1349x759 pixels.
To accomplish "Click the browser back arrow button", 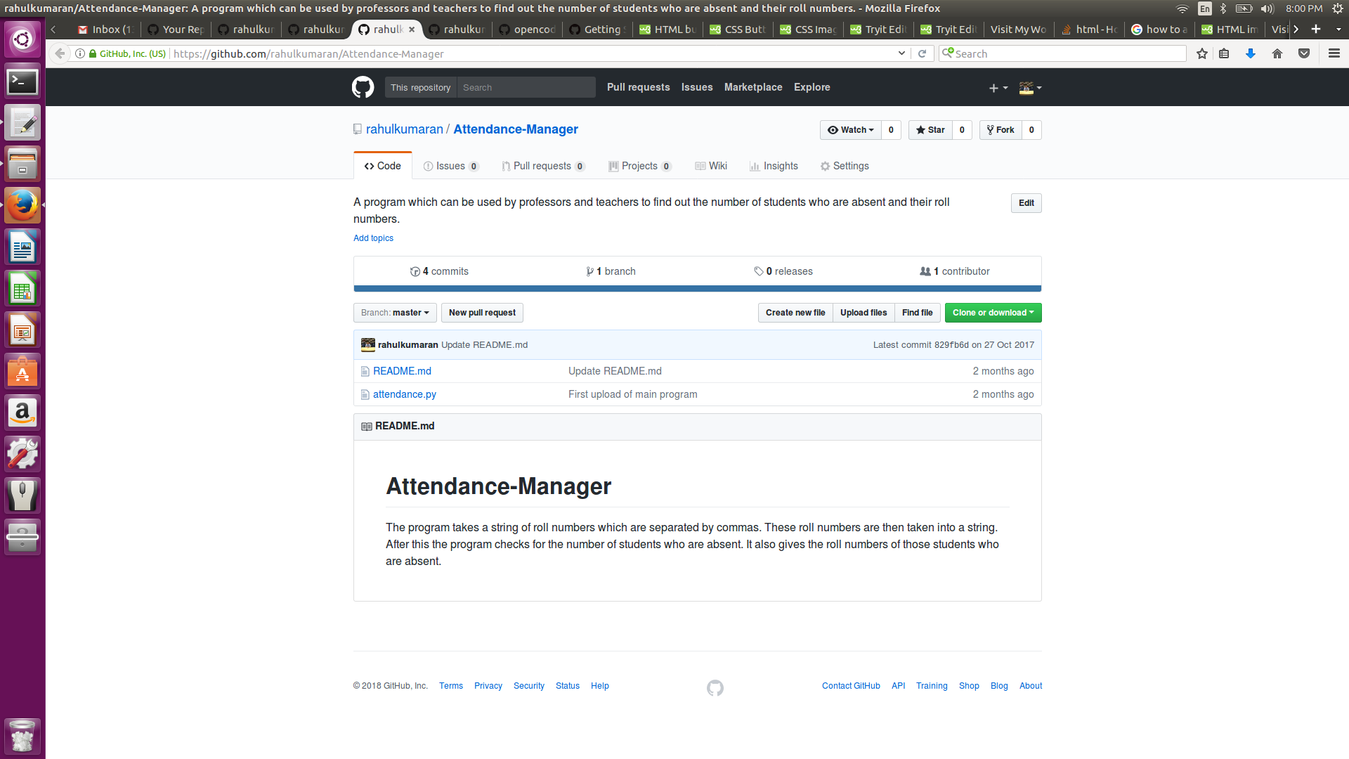I will [60, 53].
